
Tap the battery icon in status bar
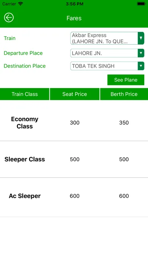(x=141, y=4)
